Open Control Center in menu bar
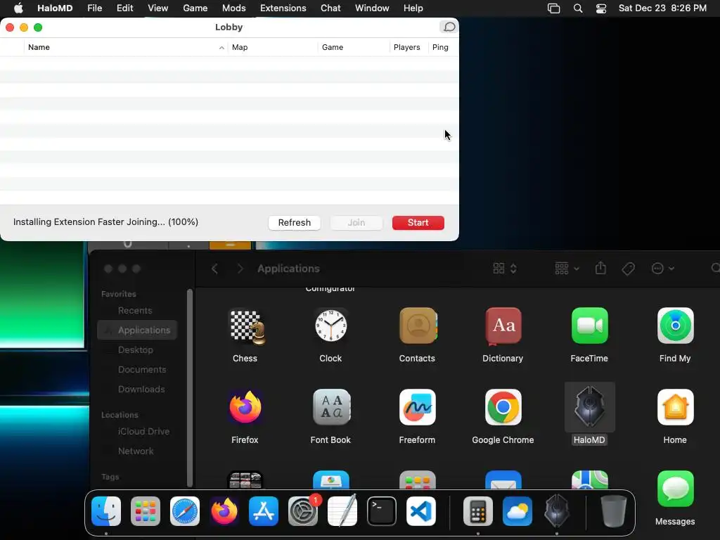This screenshot has width=720, height=540. pyautogui.click(x=601, y=8)
